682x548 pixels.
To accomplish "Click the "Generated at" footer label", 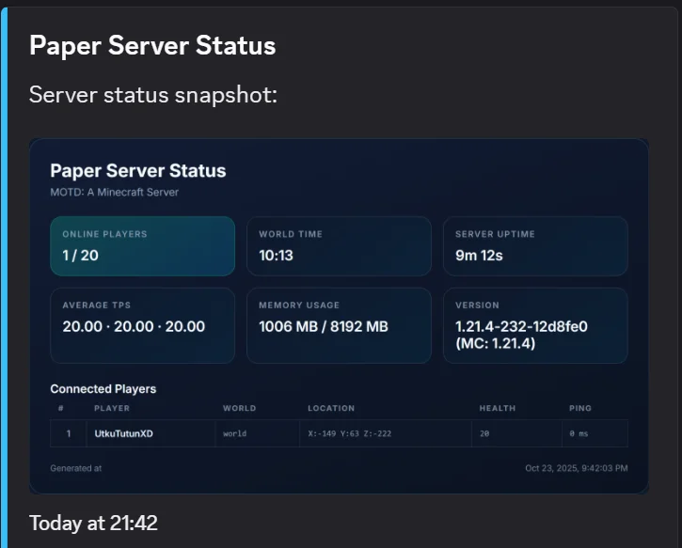I will pyautogui.click(x=75, y=468).
